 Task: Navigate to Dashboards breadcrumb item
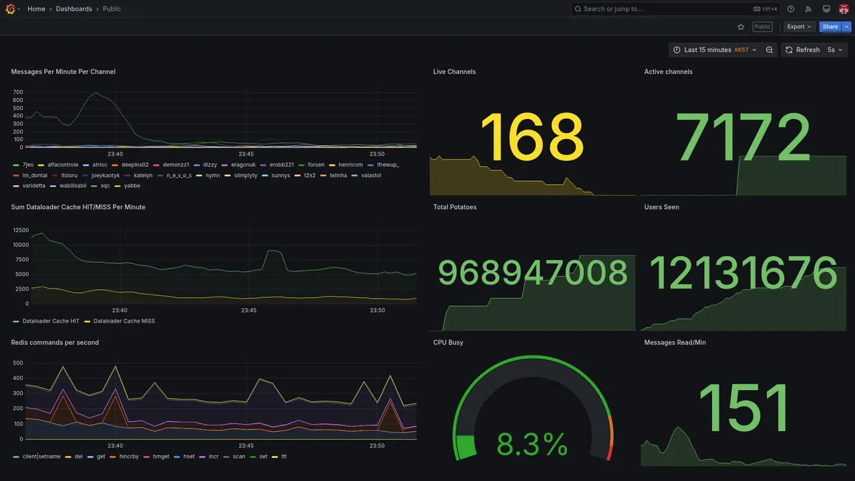[74, 9]
